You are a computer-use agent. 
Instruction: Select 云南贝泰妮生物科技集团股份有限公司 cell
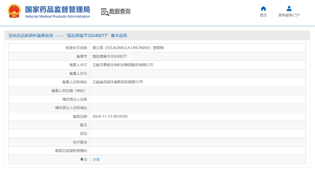[123, 65]
